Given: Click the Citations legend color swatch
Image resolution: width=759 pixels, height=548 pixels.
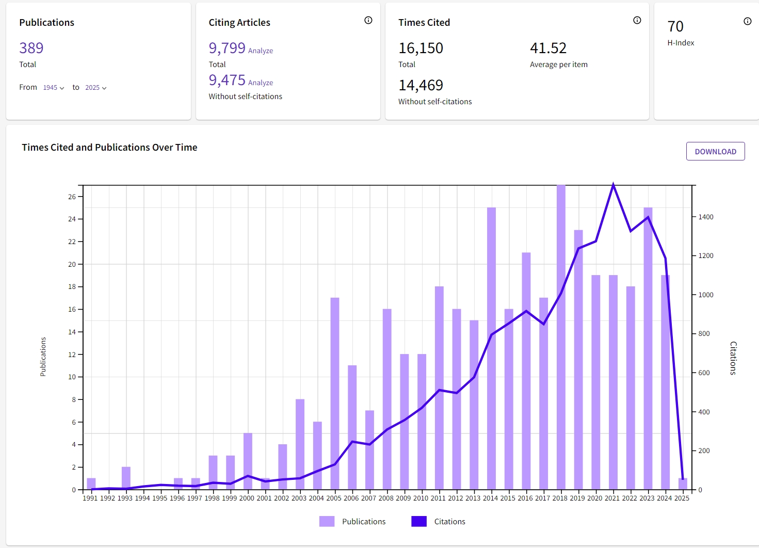Looking at the screenshot, I should tap(419, 521).
